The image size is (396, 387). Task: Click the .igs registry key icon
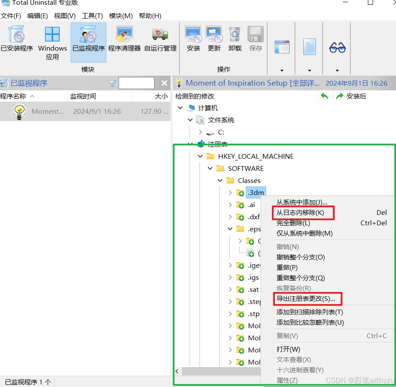(240, 278)
